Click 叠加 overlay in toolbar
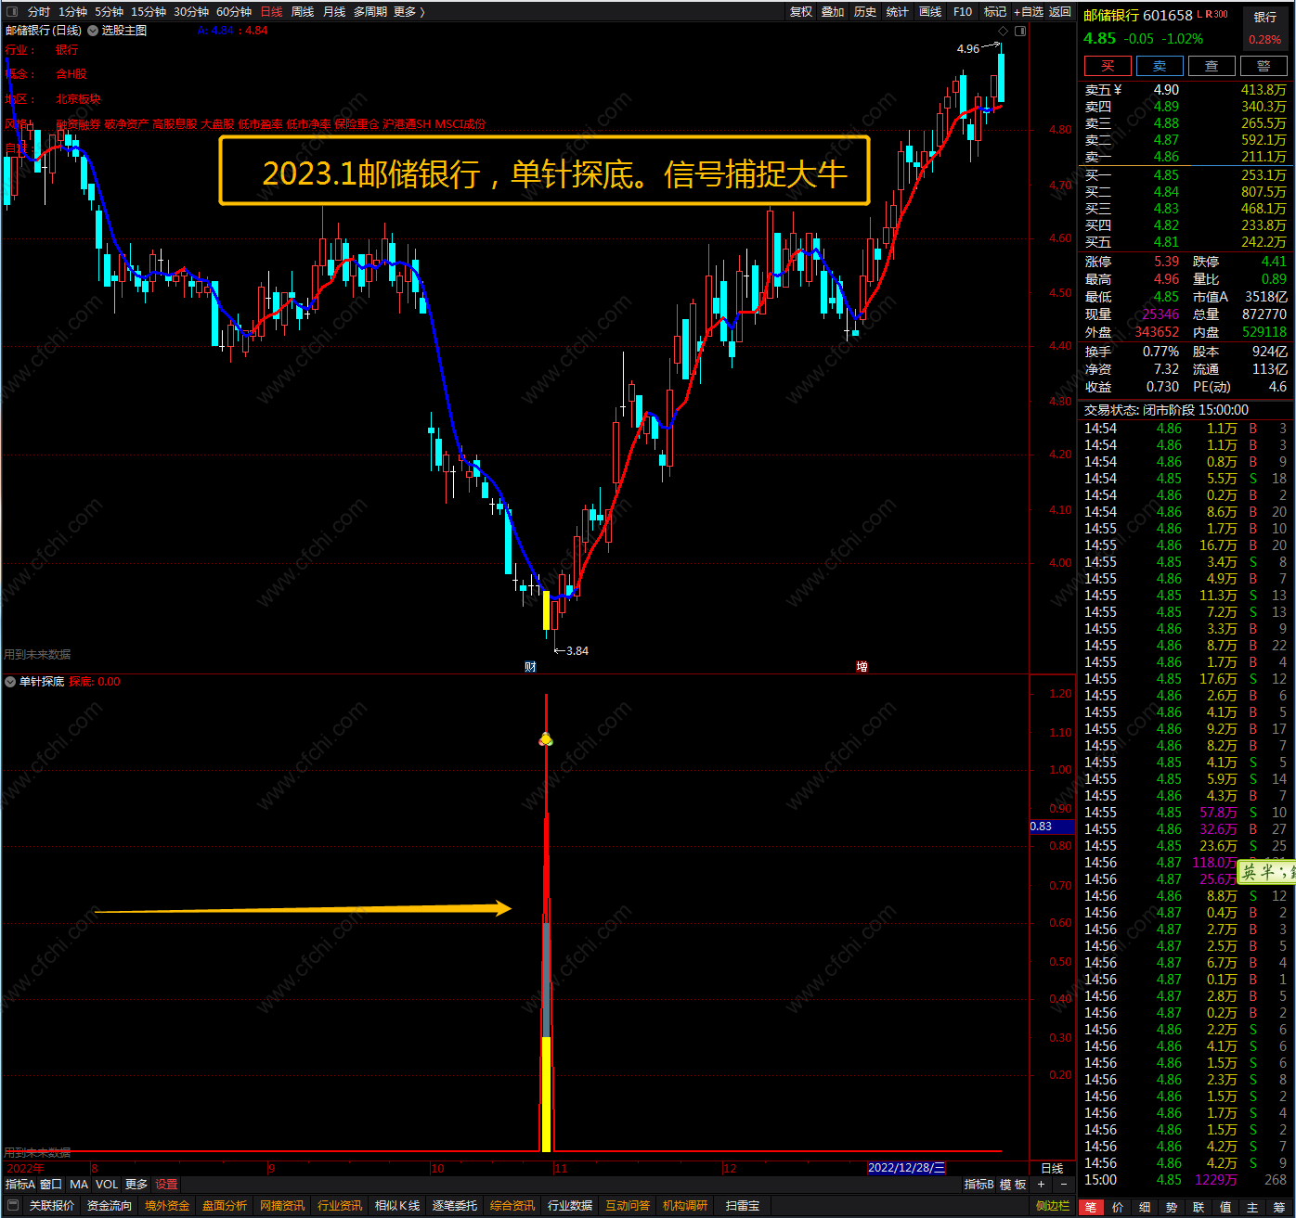This screenshot has height=1218, width=1296. [833, 12]
